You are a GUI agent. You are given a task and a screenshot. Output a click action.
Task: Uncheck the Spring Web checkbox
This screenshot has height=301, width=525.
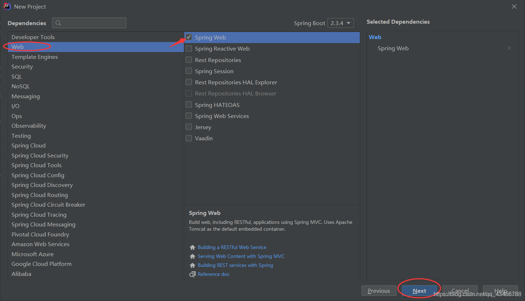pos(189,37)
